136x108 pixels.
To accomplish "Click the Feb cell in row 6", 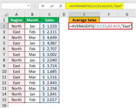I will (32, 49).
